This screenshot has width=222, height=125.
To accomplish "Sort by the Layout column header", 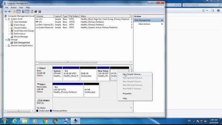I will click(58, 16).
